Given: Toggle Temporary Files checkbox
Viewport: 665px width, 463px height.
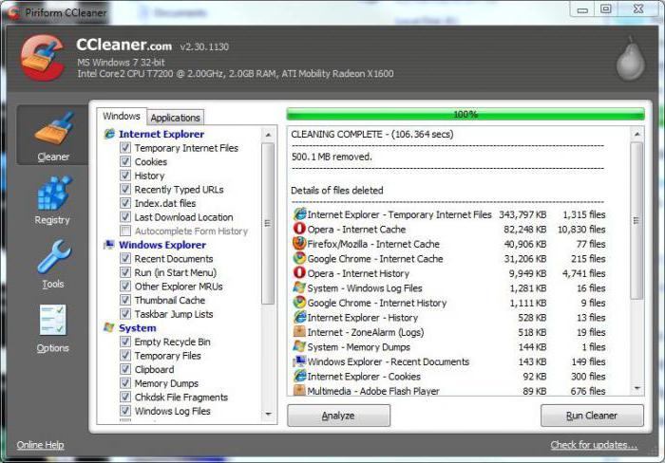Looking at the screenshot, I should click(x=125, y=356).
